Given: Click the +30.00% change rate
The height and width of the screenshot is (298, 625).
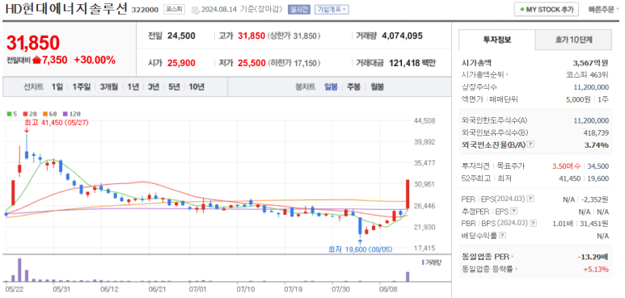Looking at the screenshot, I should point(95,60).
